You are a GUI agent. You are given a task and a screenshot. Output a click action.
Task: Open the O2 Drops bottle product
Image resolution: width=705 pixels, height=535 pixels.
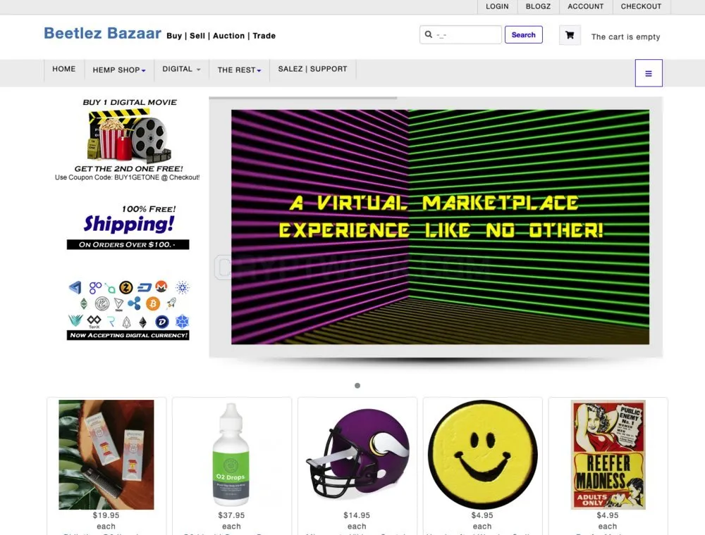point(231,455)
